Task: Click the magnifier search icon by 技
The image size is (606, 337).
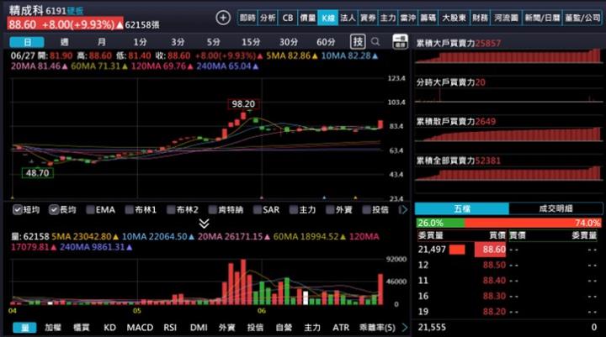Action: (x=375, y=42)
